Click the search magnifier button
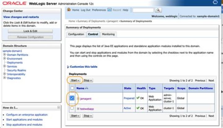223x128 pixels. [158, 10]
